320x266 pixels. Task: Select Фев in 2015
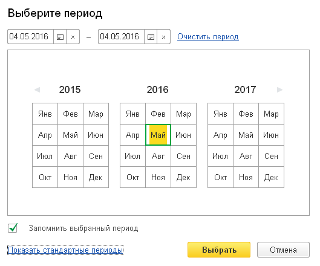(70, 114)
